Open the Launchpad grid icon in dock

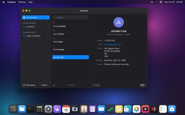point(13,109)
